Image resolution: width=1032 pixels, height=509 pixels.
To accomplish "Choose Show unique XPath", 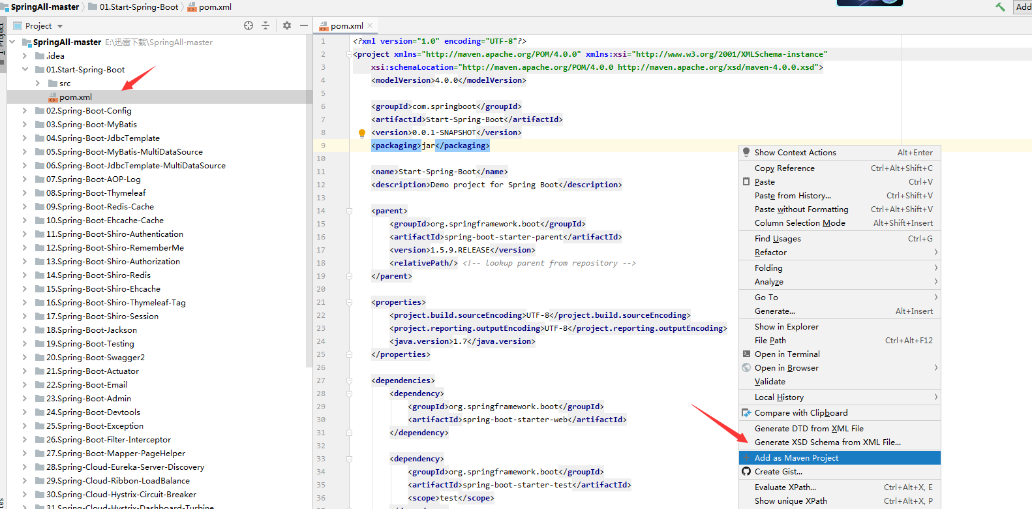I will [x=840, y=501].
